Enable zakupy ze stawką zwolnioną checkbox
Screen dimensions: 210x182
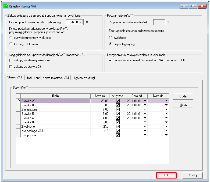pyautogui.click(x=11, y=60)
